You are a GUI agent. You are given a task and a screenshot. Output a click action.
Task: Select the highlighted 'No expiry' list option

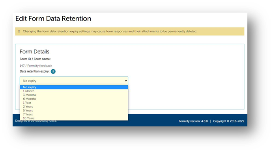point(74,87)
